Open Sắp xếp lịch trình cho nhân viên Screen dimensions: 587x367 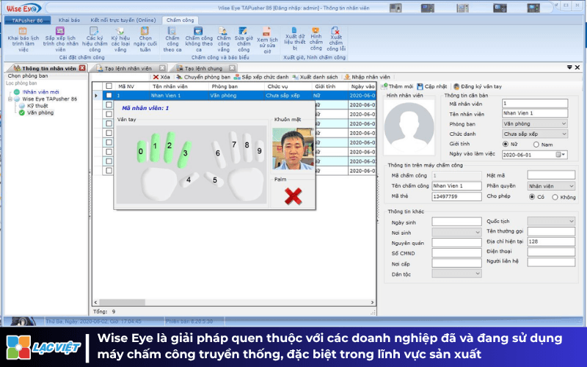click(60, 40)
